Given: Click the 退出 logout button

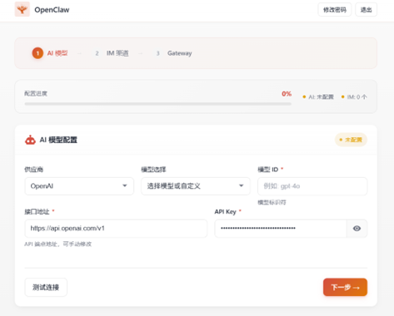Looking at the screenshot, I should click(x=366, y=10).
